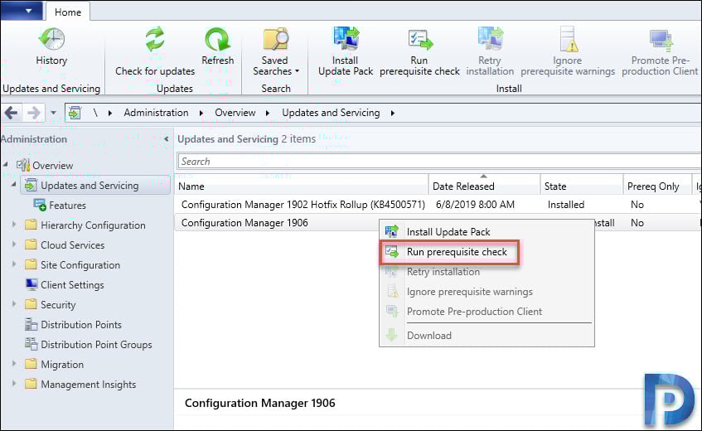
Task: Sort by the Name column header
Action: pyautogui.click(x=302, y=186)
